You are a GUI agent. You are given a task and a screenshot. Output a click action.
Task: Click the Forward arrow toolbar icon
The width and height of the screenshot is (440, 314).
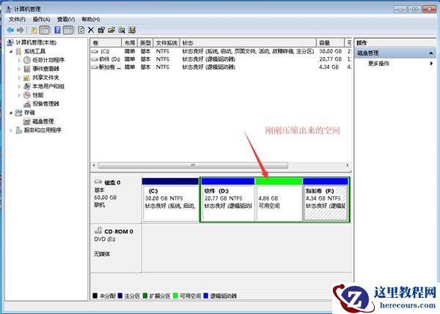pyautogui.click(x=21, y=30)
